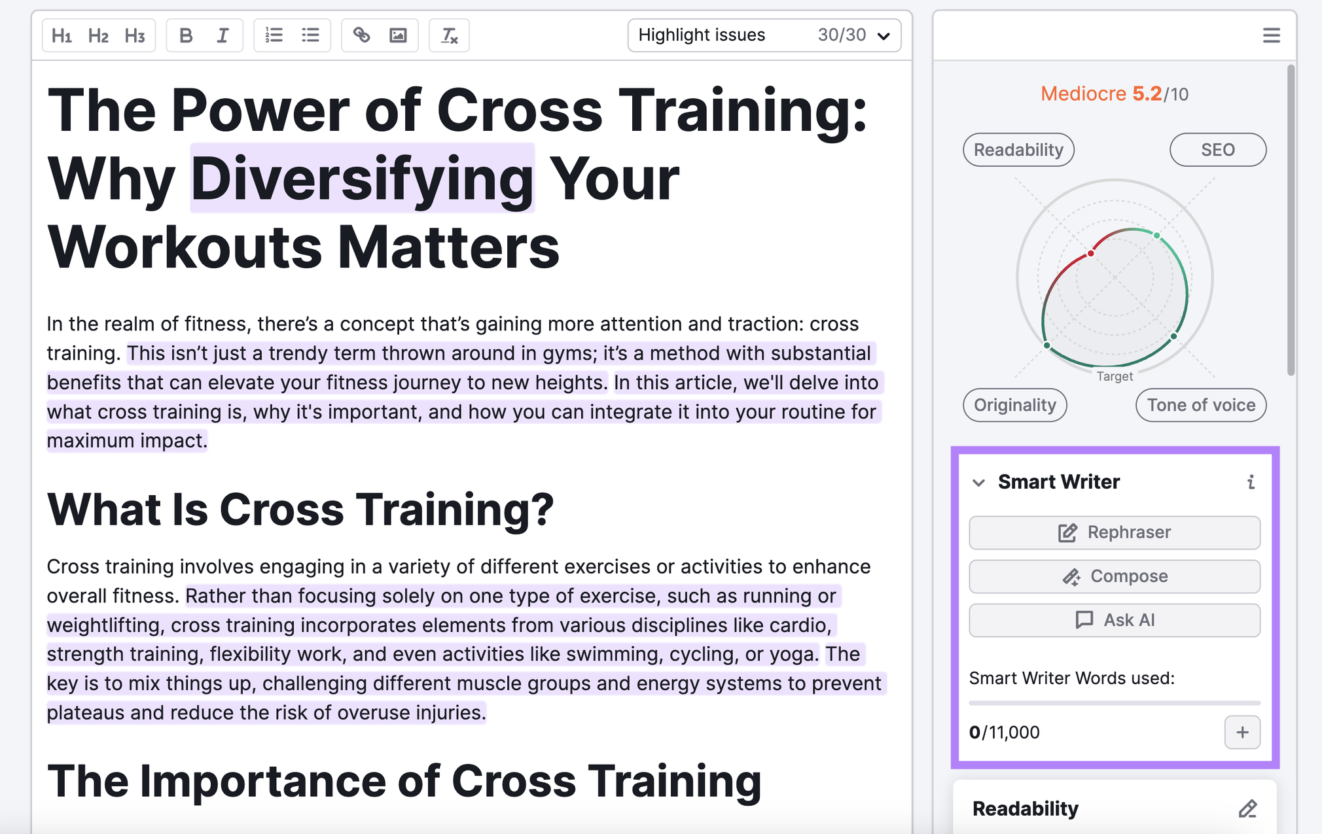Screen dimensions: 1322x834
Task: Click the clear formatting icon
Action: pyautogui.click(x=449, y=37)
